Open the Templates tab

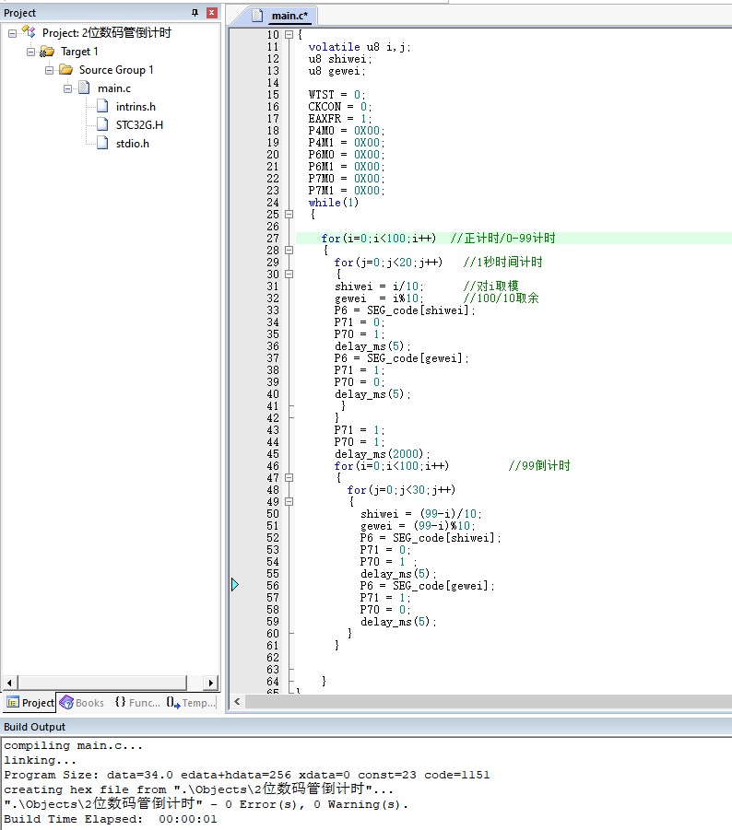(x=191, y=703)
